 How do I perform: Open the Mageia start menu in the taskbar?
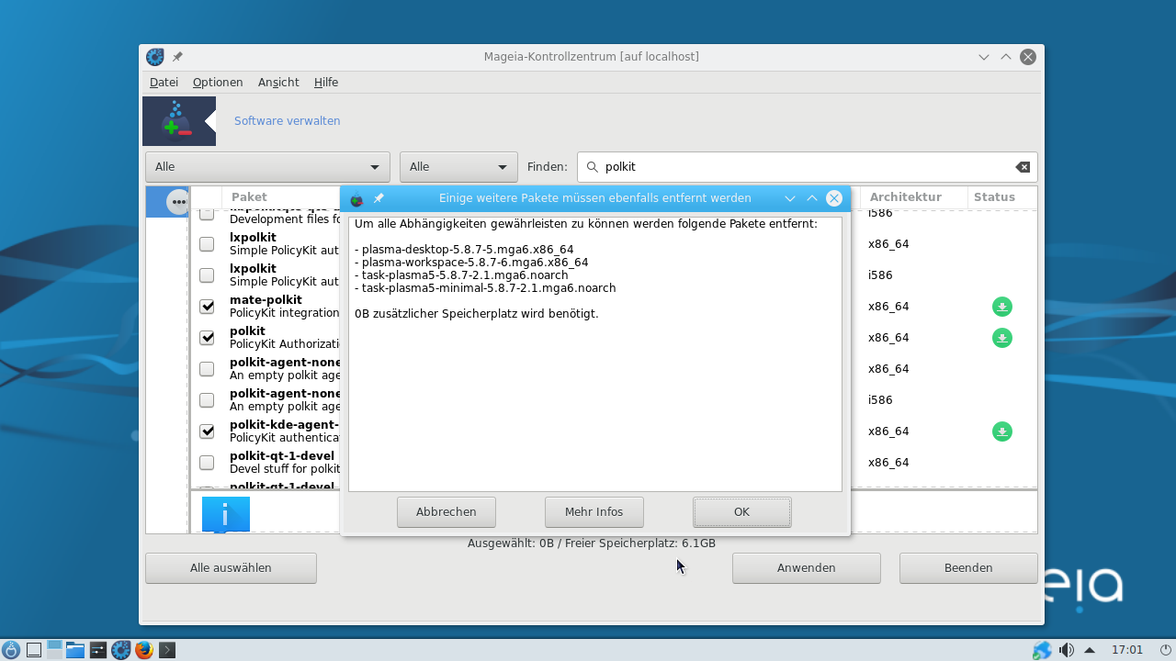pos(11,650)
